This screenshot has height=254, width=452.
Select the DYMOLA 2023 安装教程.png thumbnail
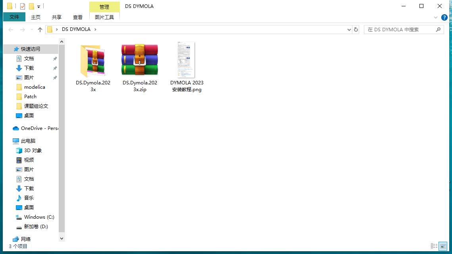point(186,59)
